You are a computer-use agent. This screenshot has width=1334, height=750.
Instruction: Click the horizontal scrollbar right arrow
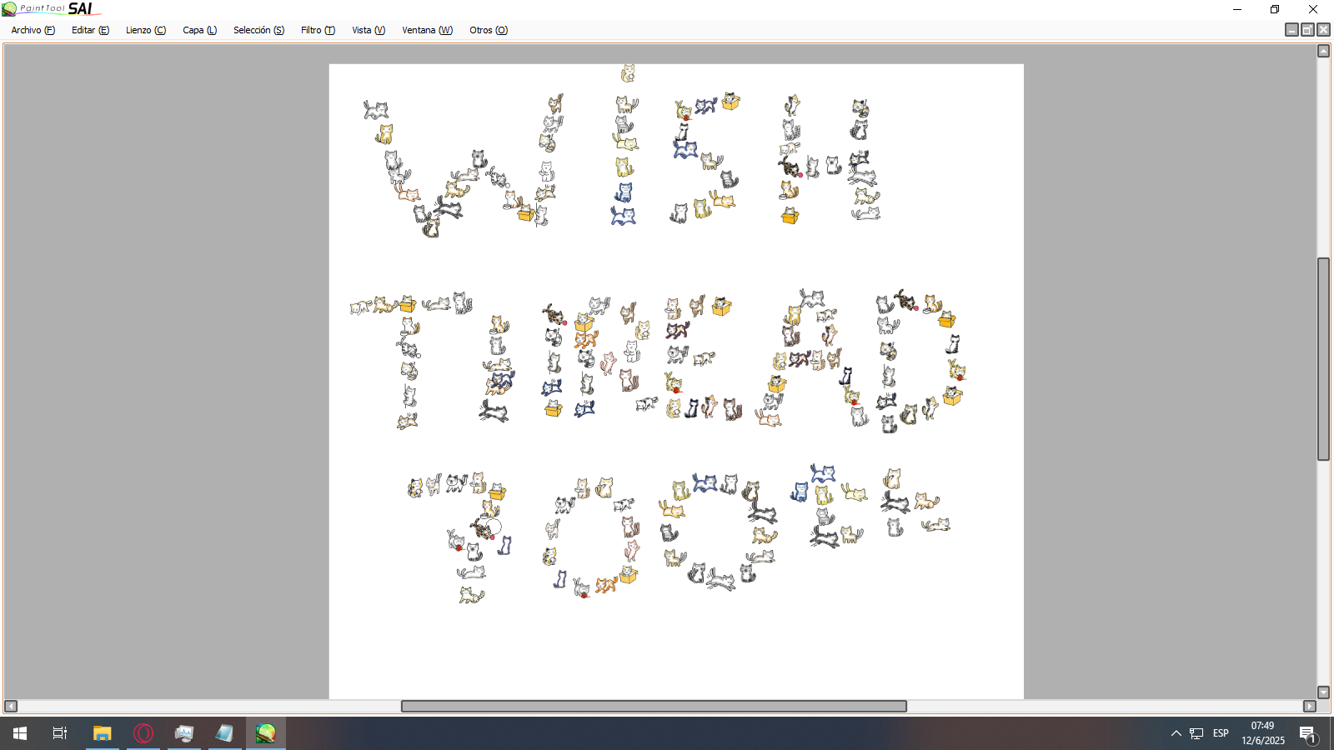(1310, 706)
